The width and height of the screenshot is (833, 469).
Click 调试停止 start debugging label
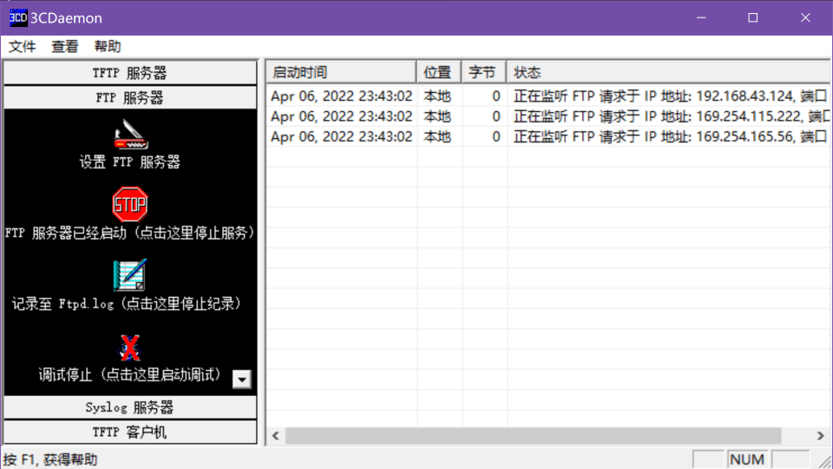(130, 375)
